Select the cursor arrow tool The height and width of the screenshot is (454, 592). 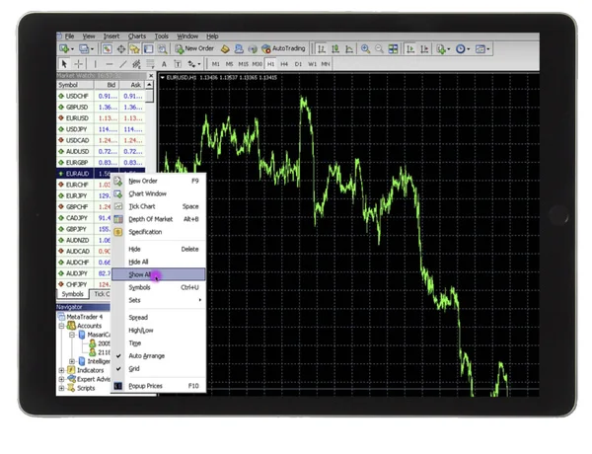64,64
